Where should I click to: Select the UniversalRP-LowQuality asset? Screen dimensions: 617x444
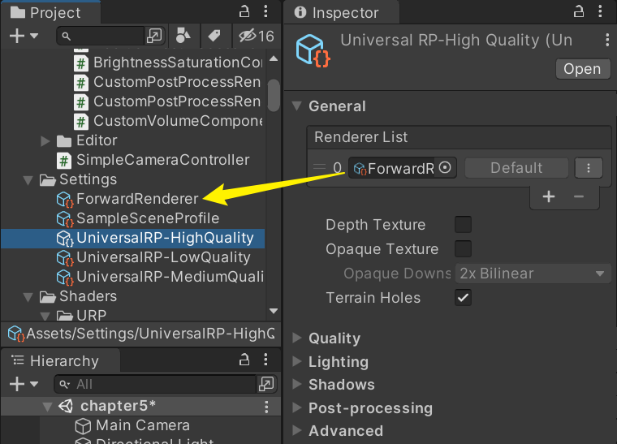point(163,257)
